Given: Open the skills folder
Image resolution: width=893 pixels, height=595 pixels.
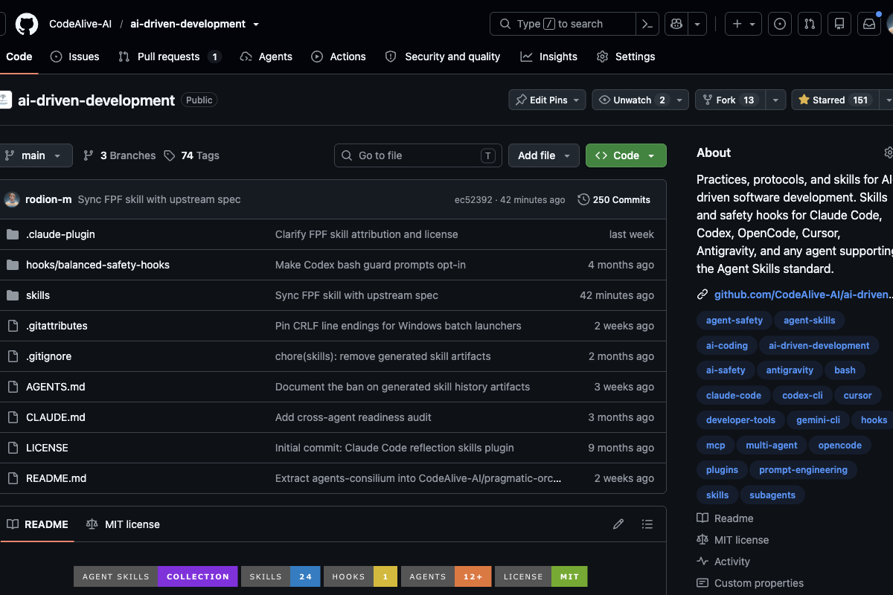Looking at the screenshot, I should (x=38, y=295).
